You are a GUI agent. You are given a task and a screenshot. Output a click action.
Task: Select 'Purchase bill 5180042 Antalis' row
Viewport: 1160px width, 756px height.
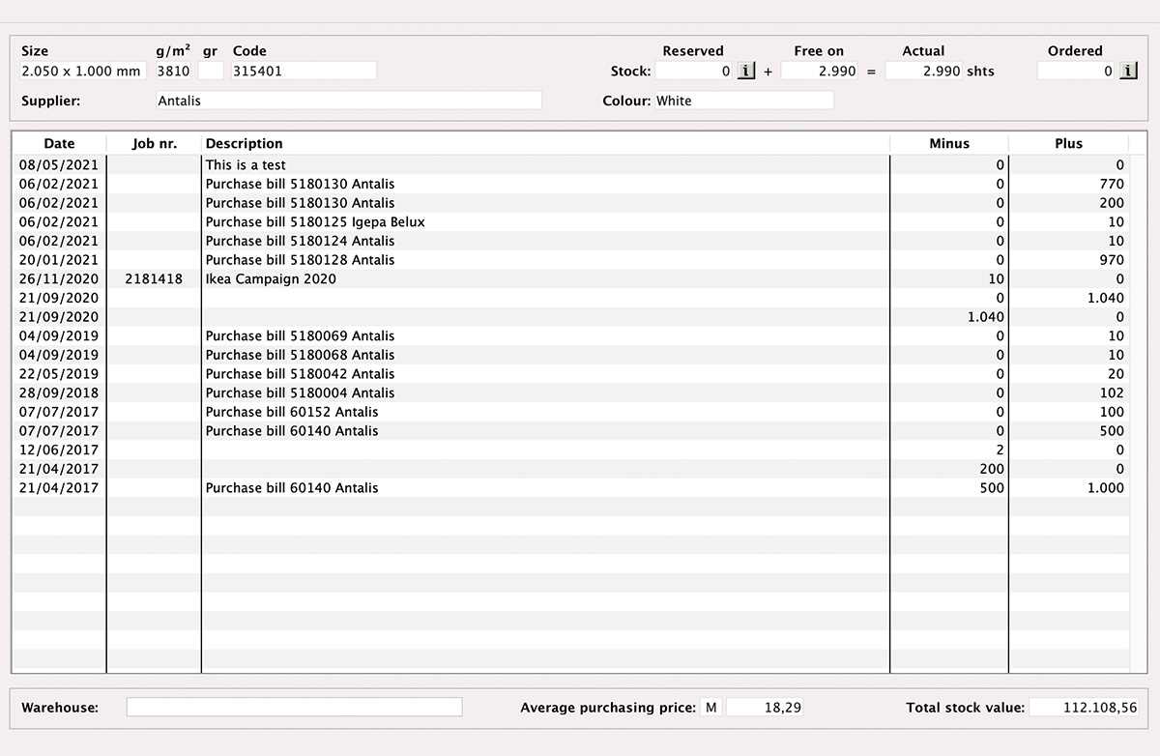570,374
